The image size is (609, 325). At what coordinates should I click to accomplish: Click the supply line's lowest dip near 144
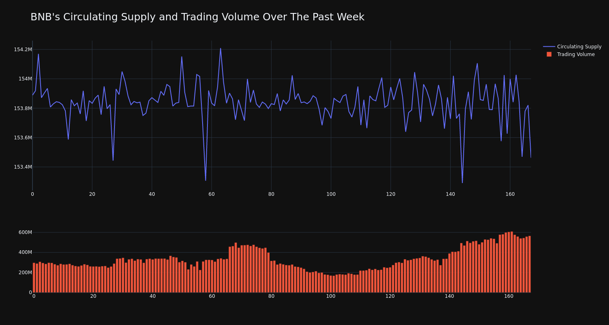(462, 182)
